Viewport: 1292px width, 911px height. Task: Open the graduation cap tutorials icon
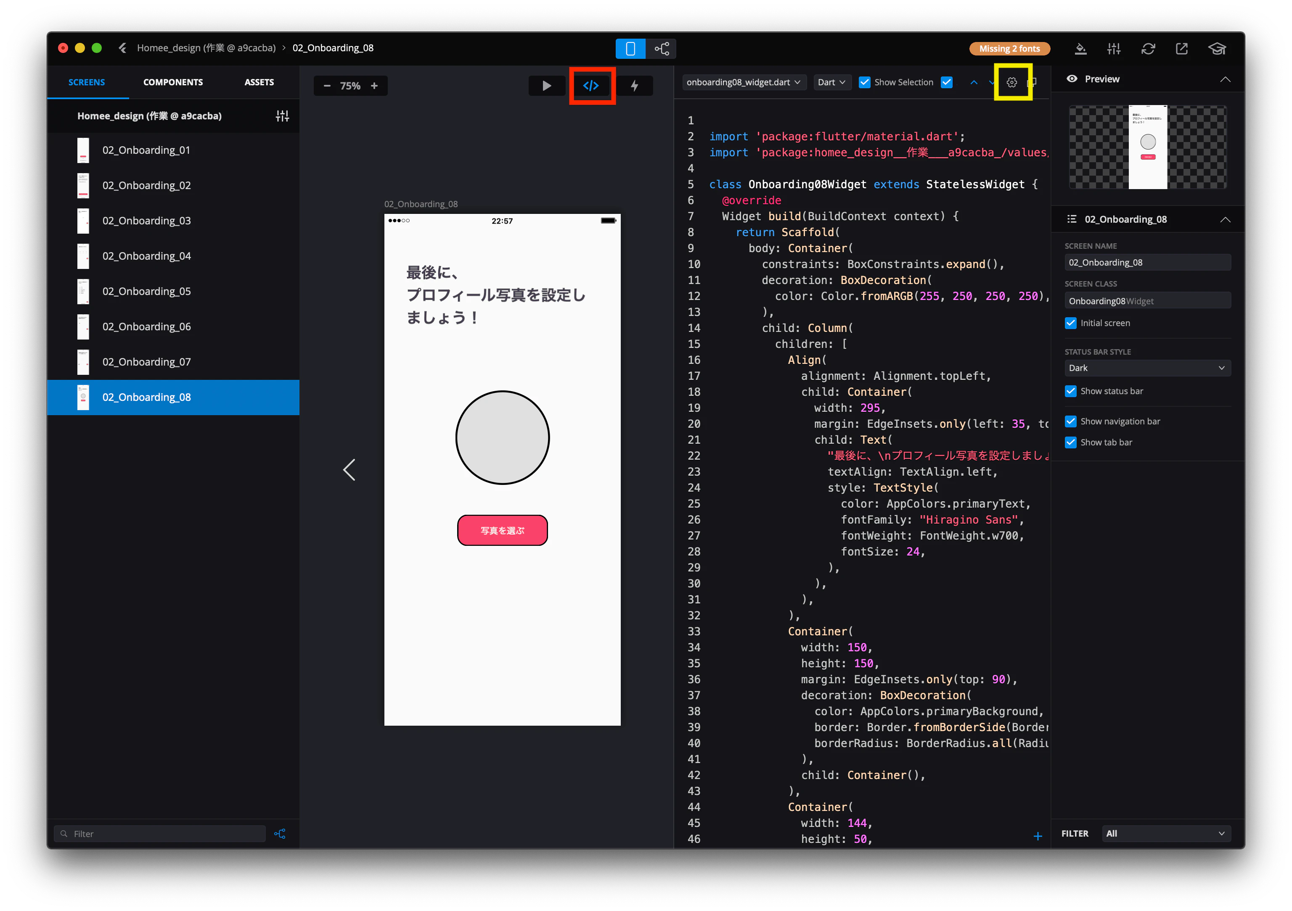click(1217, 48)
